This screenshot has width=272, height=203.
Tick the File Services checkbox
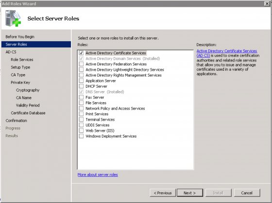coord(81,103)
